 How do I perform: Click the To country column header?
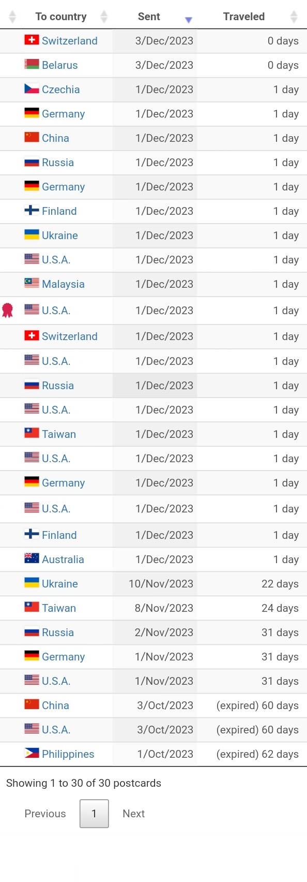[x=61, y=17]
